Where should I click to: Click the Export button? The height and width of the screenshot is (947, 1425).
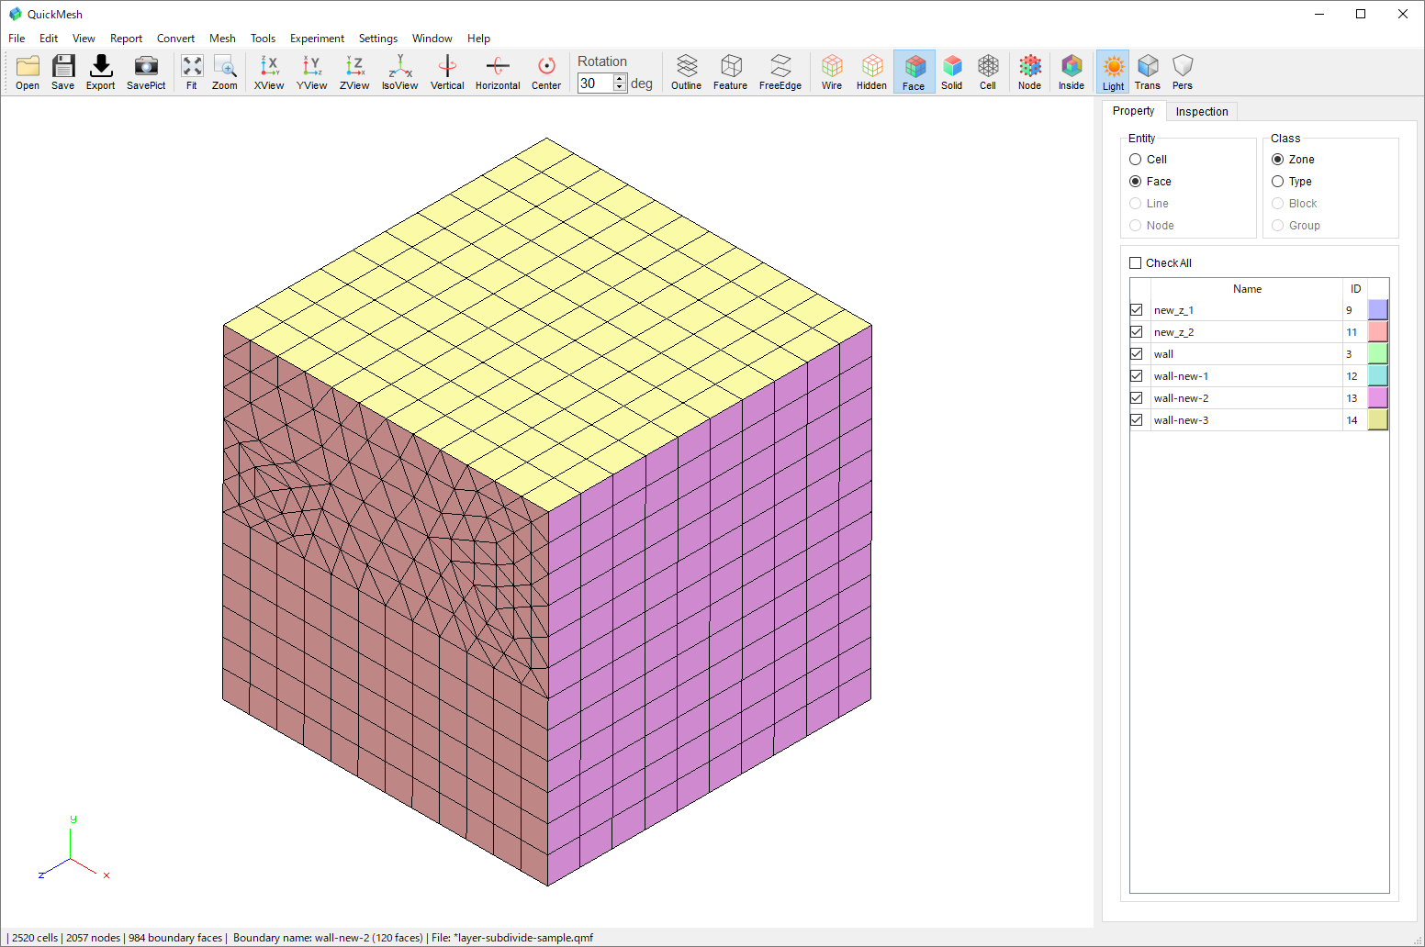click(100, 72)
